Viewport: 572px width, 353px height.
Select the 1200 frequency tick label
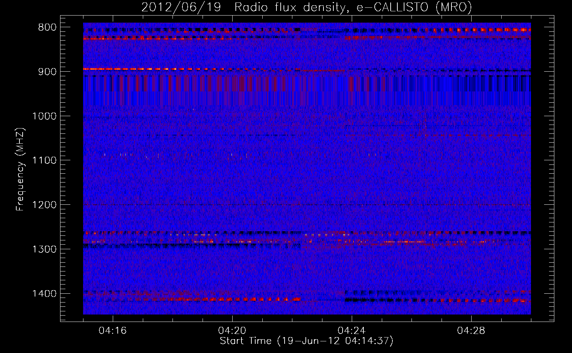45,205
